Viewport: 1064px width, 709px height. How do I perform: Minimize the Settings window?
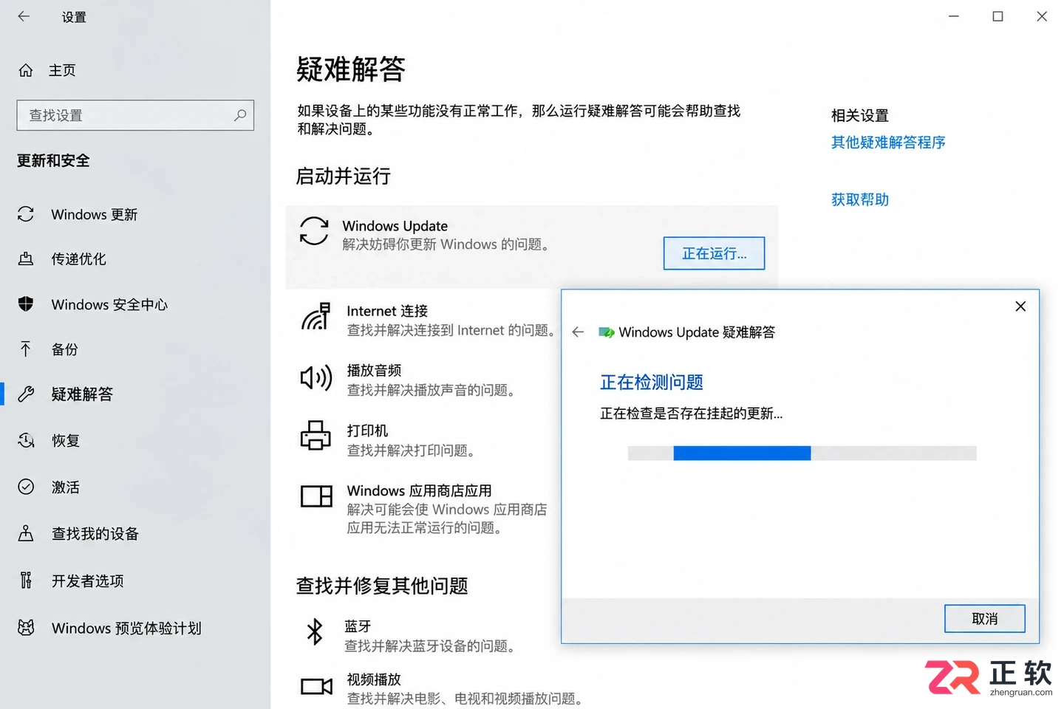point(954,16)
